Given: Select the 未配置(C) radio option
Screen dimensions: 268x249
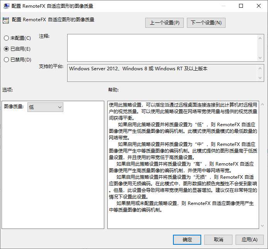Looking at the screenshot, I should (x=6, y=38).
